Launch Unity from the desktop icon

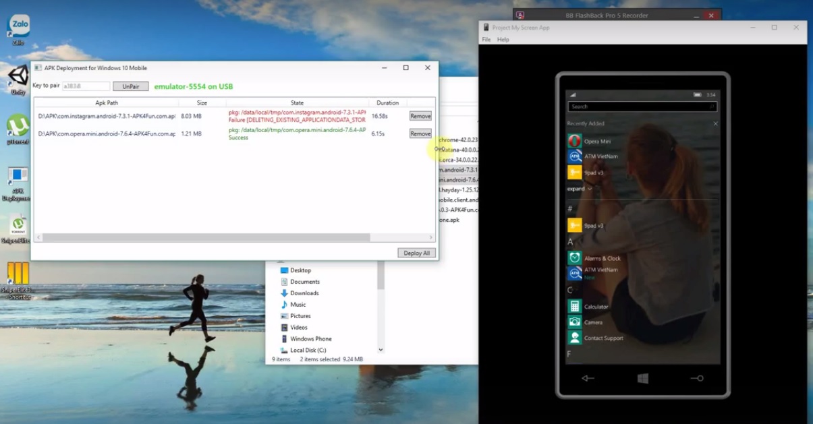[x=18, y=76]
